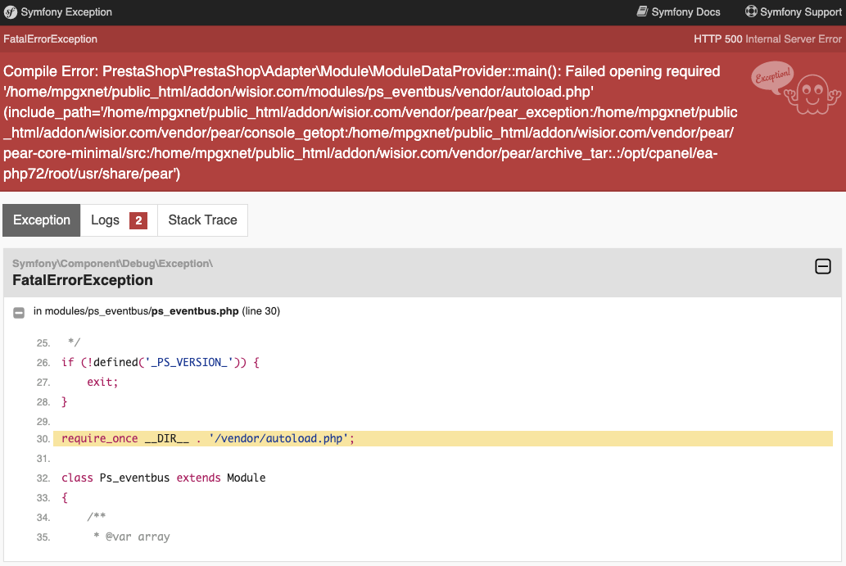The image size is (846, 566).
Task: Open the Symfony Docs text link
Action: (x=685, y=12)
